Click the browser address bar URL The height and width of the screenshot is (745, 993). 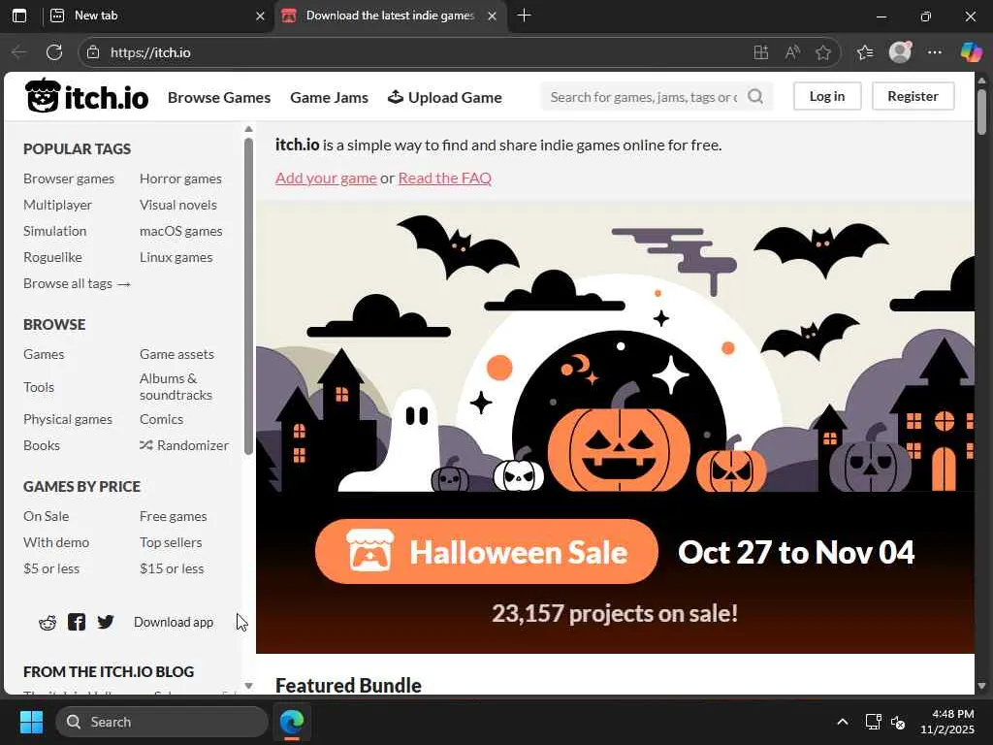click(150, 52)
